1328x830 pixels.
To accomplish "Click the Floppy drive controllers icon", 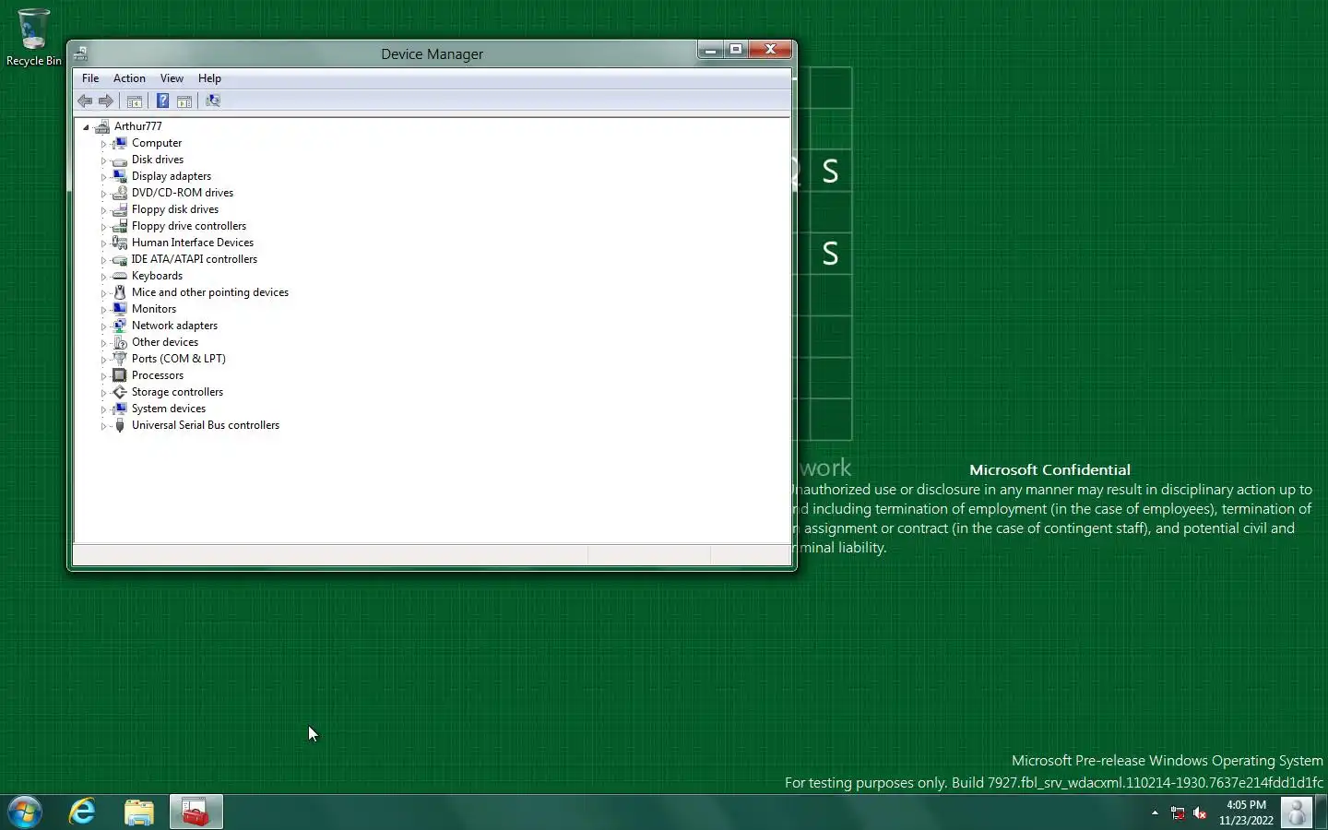I will pyautogui.click(x=119, y=226).
